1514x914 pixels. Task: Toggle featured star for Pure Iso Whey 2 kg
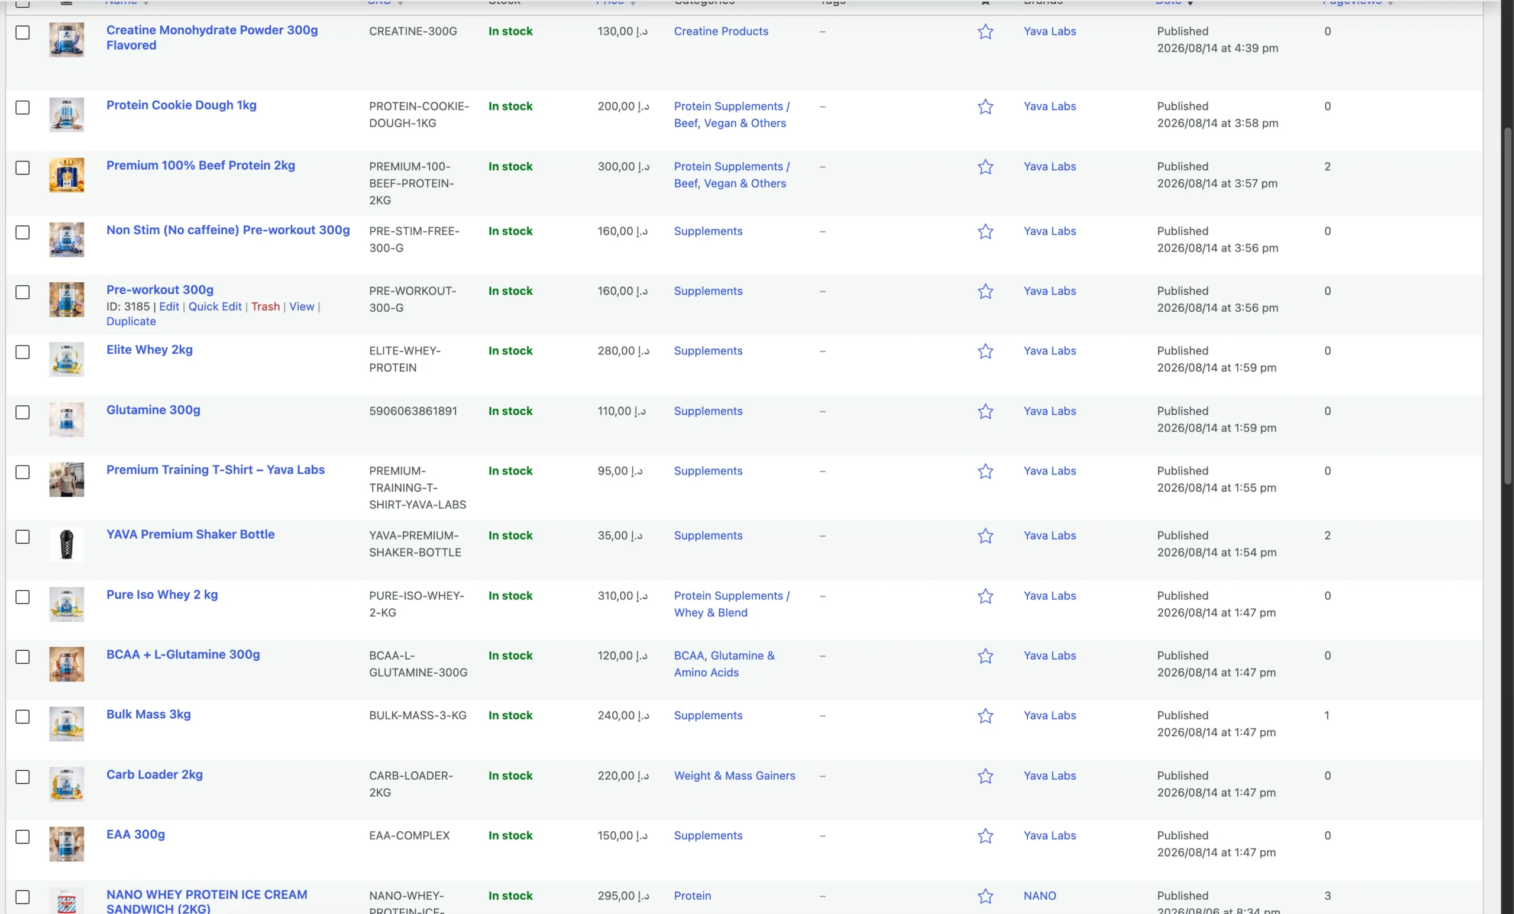click(x=985, y=596)
